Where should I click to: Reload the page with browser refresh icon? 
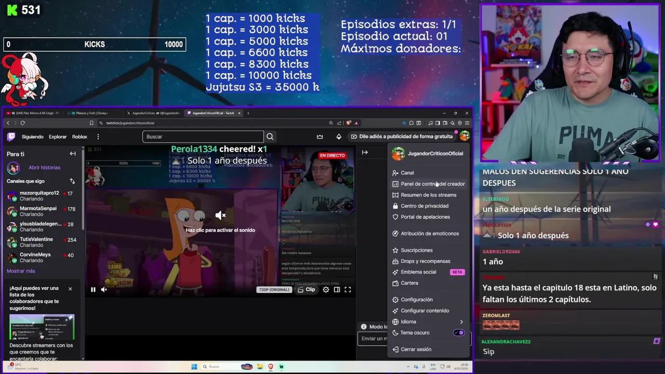tap(23, 123)
